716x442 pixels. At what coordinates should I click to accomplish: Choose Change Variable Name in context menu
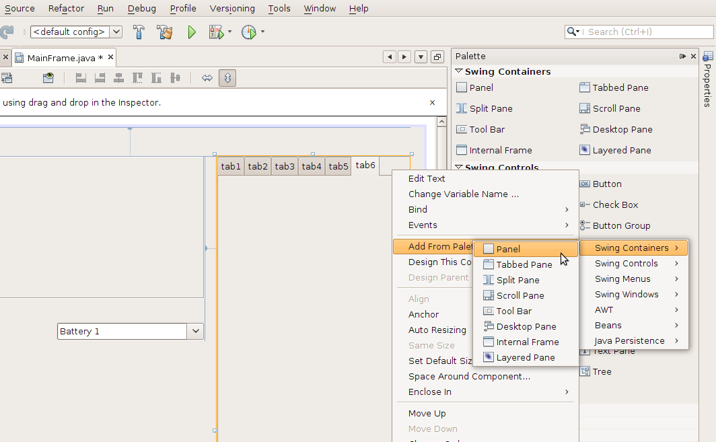point(486,194)
